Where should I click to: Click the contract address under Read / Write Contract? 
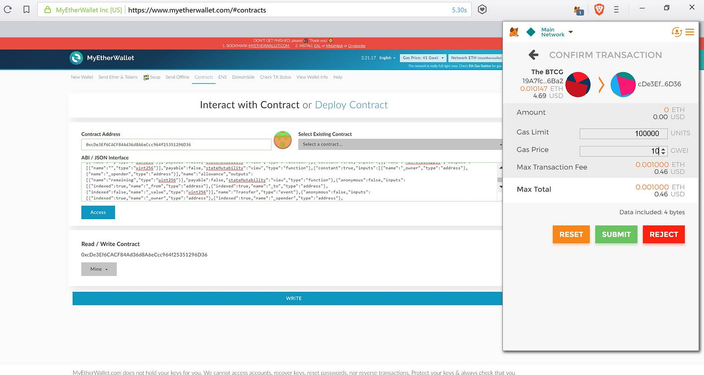[144, 255]
